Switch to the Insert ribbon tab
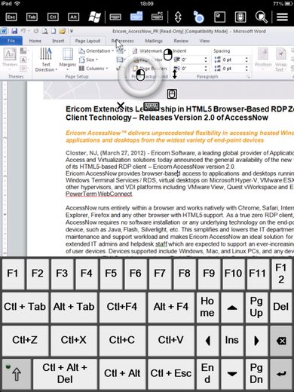Screen dimensions: 294x392 point(58,41)
